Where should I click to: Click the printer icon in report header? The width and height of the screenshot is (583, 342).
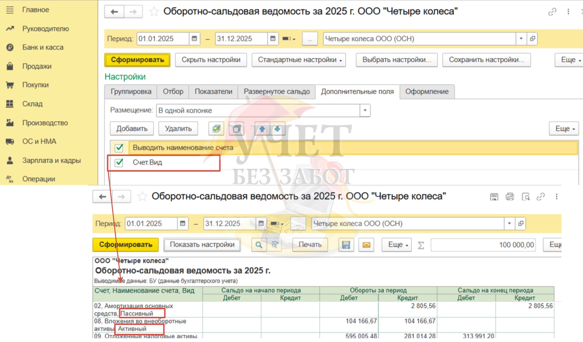510,197
